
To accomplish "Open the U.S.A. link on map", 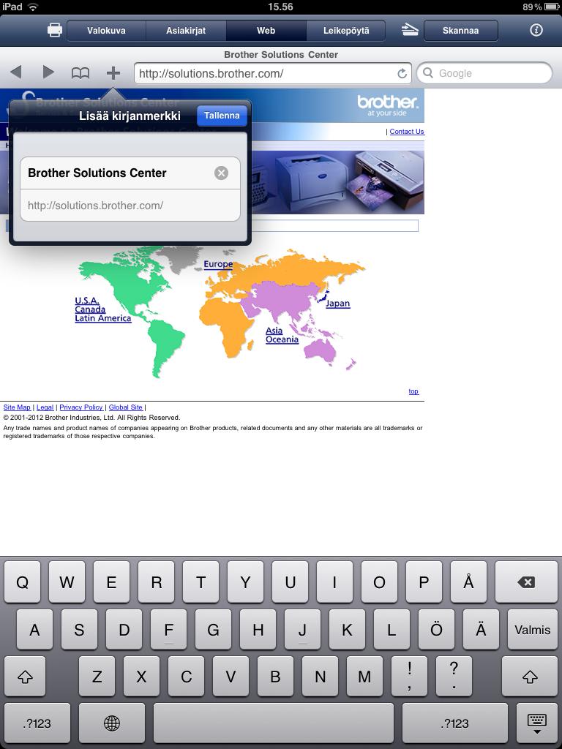I will pos(87,301).
